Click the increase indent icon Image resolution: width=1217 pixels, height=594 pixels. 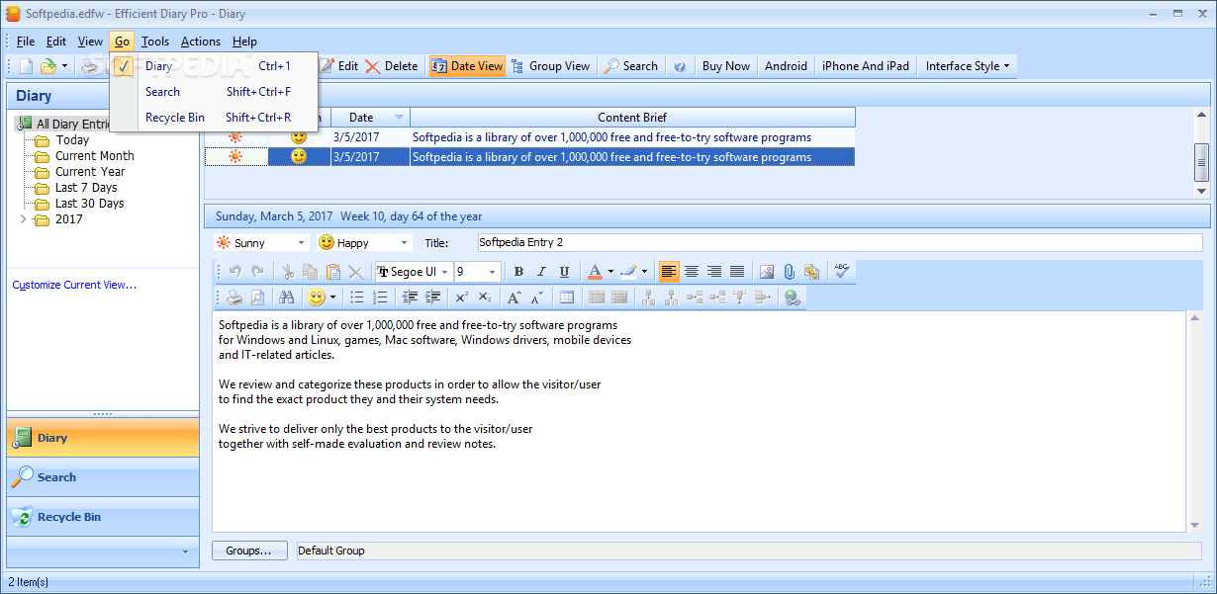click(432, 297)
